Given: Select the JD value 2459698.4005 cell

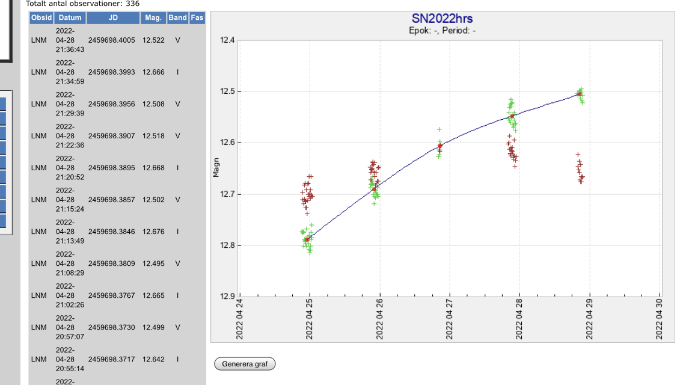Looking at the screenshot, I should click(111, 40).
